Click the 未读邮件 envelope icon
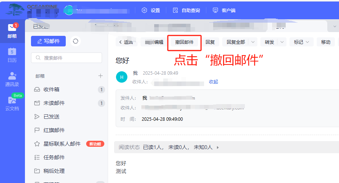The width and height of the screenshot is (339, 183). (x=37, y=103)
